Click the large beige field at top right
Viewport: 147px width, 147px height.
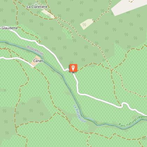pyautogui.click(x=128, y=7)
